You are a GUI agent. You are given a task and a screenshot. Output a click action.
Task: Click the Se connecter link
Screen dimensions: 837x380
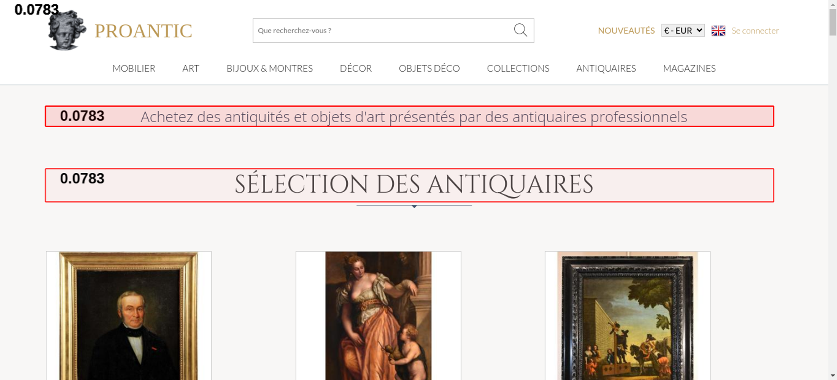(755, 31)
